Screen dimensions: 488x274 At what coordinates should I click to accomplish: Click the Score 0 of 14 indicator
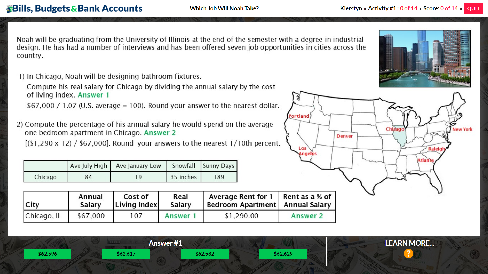441,8
